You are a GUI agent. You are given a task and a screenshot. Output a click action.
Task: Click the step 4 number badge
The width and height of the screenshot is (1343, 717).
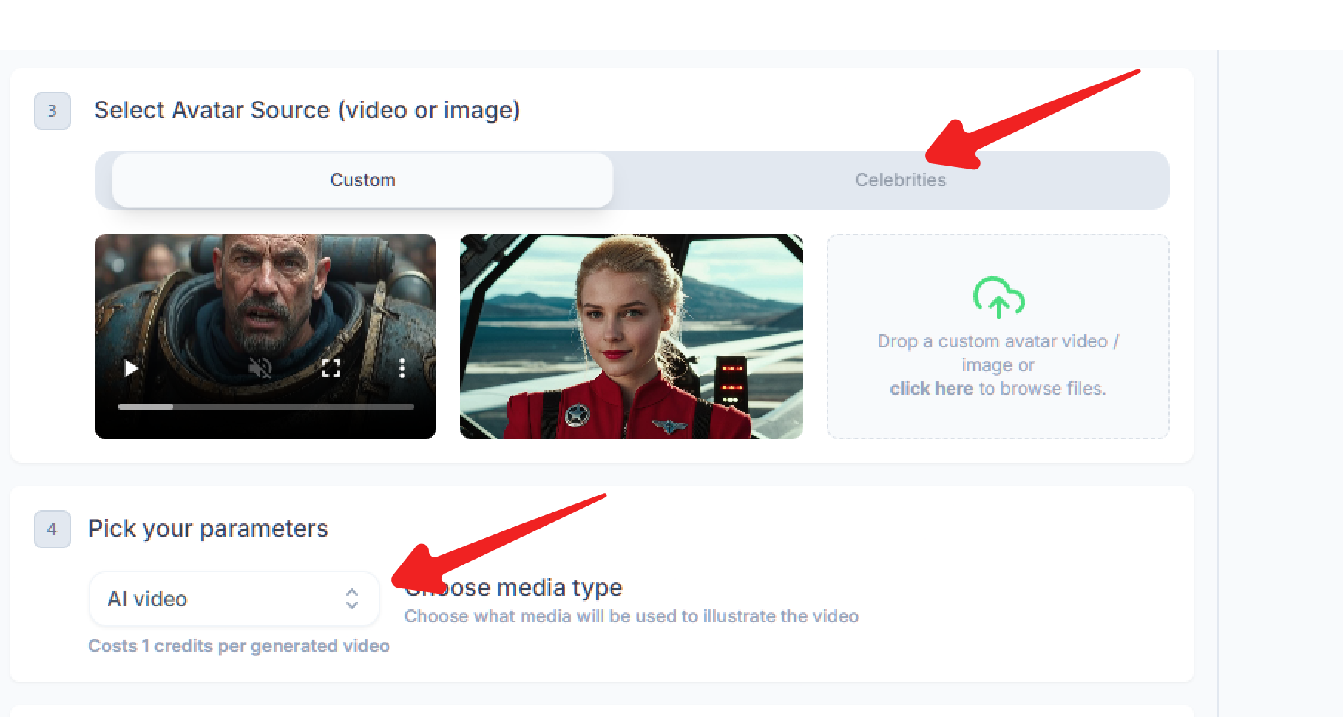[x=53, y=530]
